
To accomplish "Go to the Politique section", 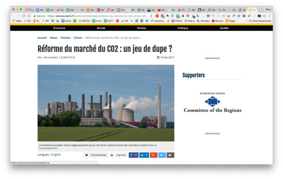I will pyautogui.click(x=183, y=28).
